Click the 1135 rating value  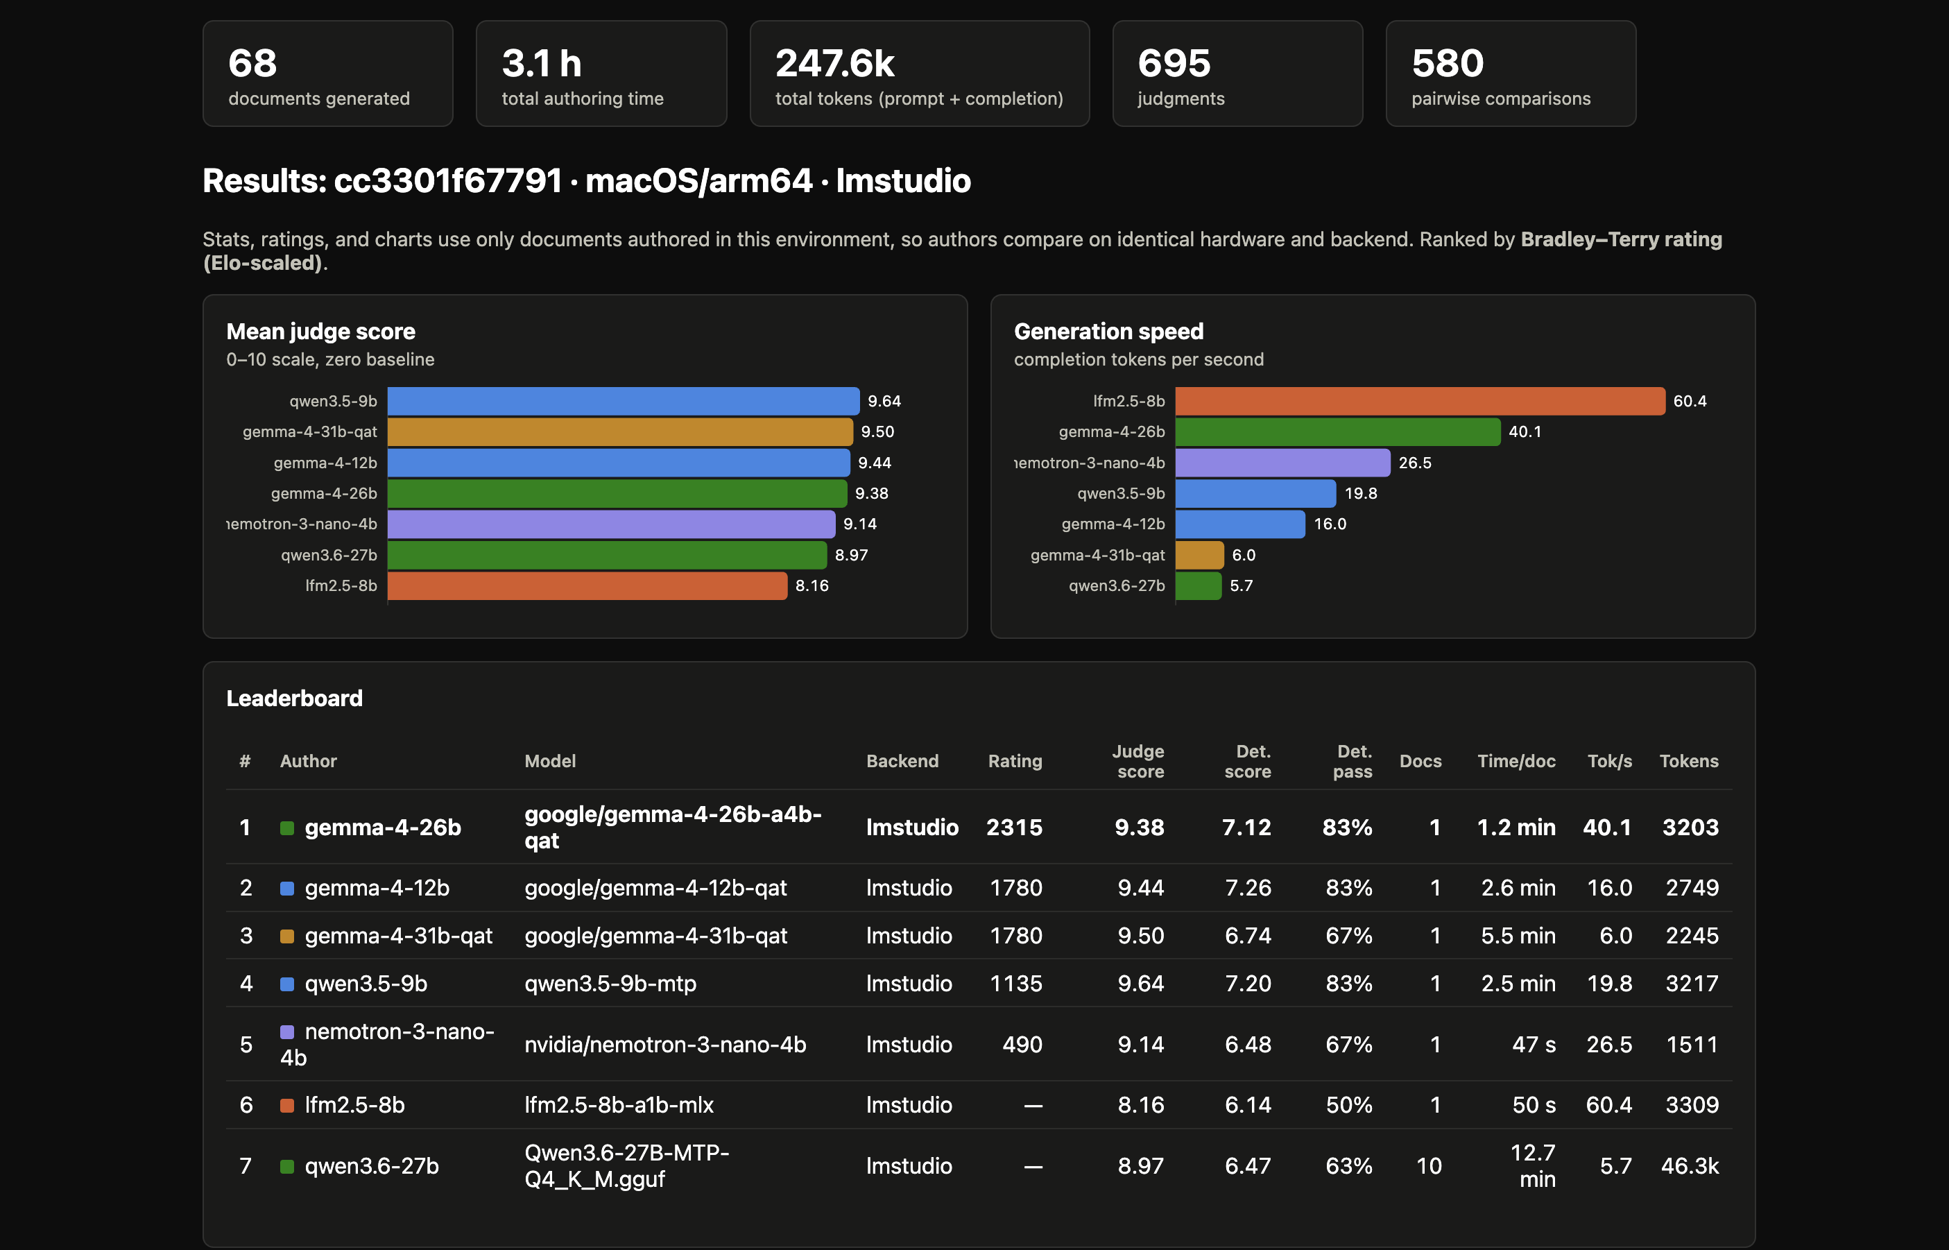[x=1016, y=984]
